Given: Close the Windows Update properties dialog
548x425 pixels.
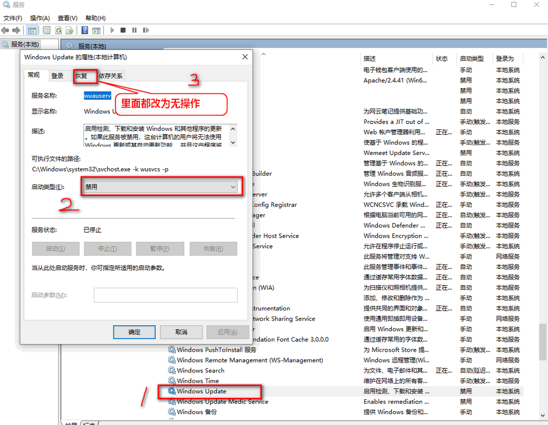Looking at the screenshot, I should tap(245, 57).
